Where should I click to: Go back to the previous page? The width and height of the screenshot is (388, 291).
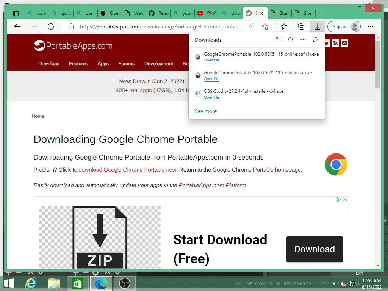(17, 27)
